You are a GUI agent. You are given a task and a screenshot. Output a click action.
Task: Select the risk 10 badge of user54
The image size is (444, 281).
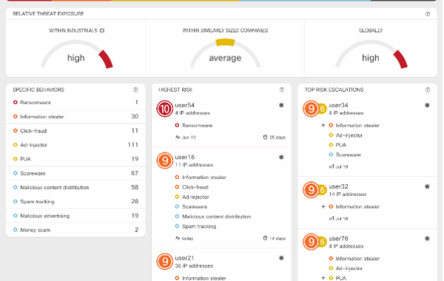point(164,109)
